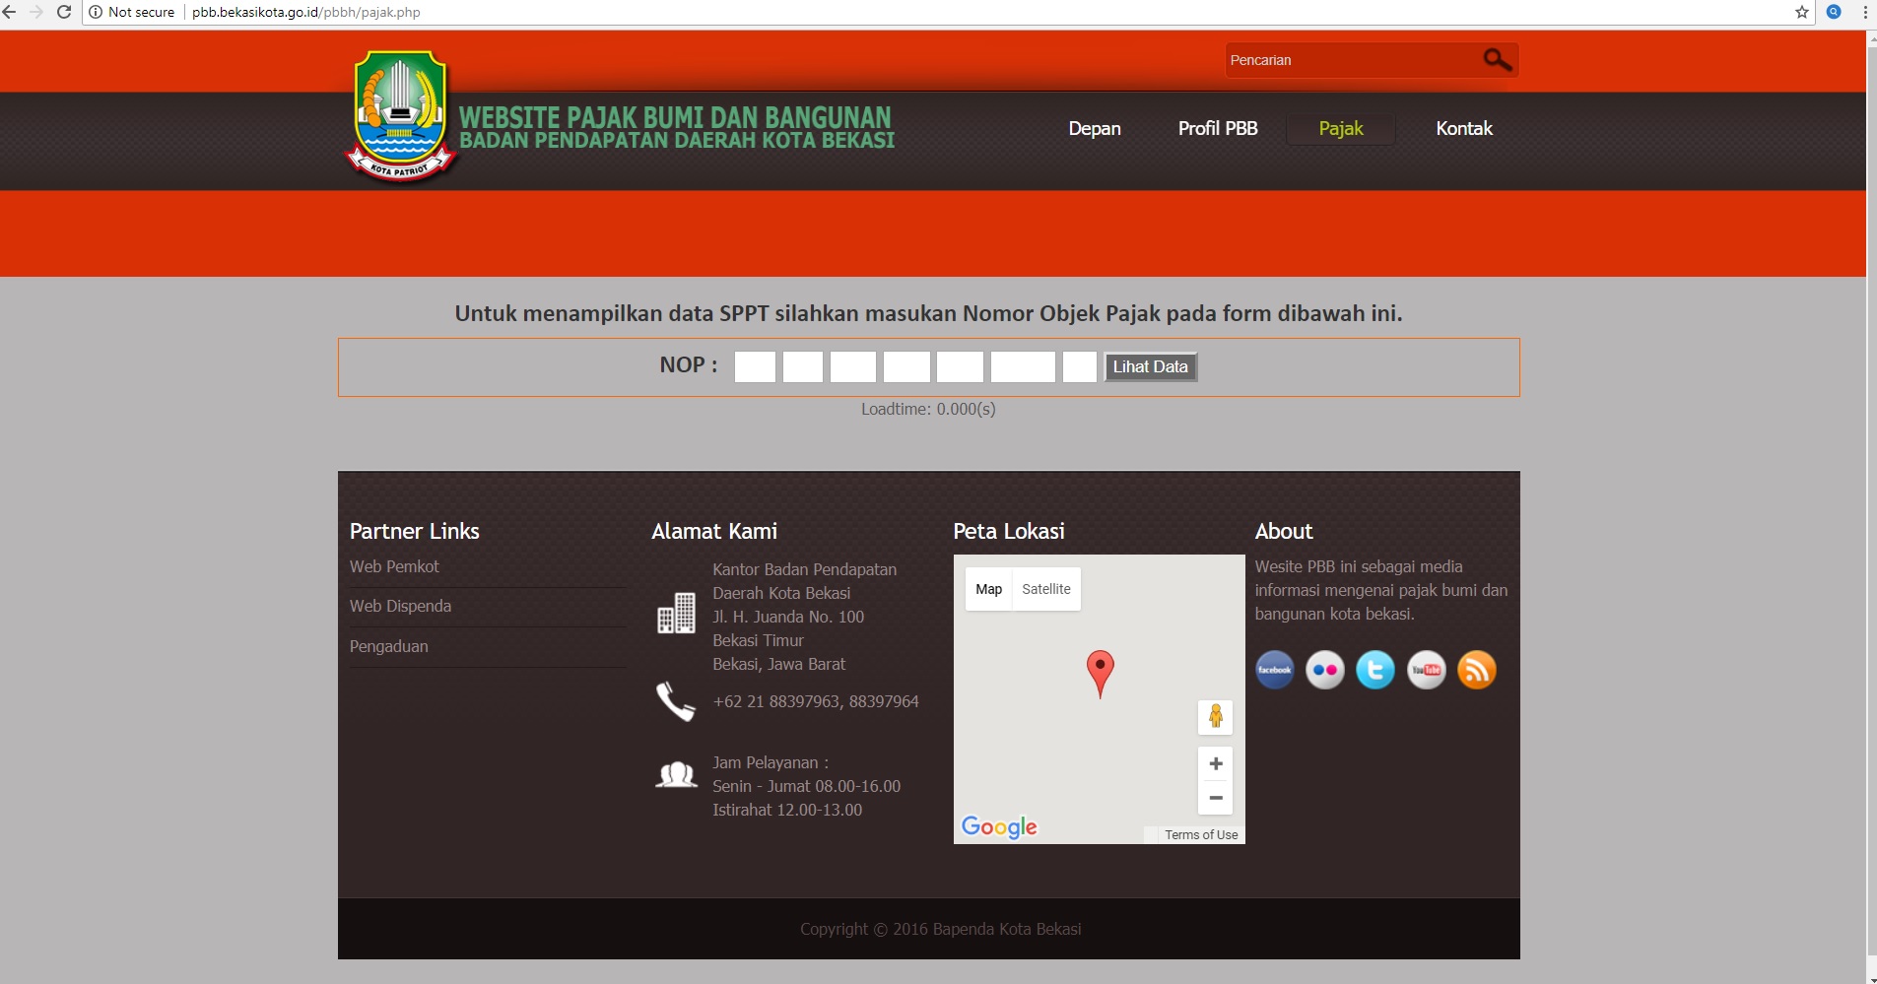Click the first NOP input box
This screenshot has width=1877, height=984.
(755, 366)
